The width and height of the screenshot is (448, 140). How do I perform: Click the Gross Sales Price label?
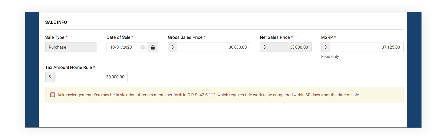(x=185, y=37)
